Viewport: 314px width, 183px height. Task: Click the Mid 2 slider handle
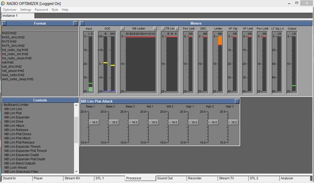pos(173,122)
